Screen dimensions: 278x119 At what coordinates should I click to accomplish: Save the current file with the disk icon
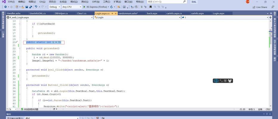[x=27, y=7]
